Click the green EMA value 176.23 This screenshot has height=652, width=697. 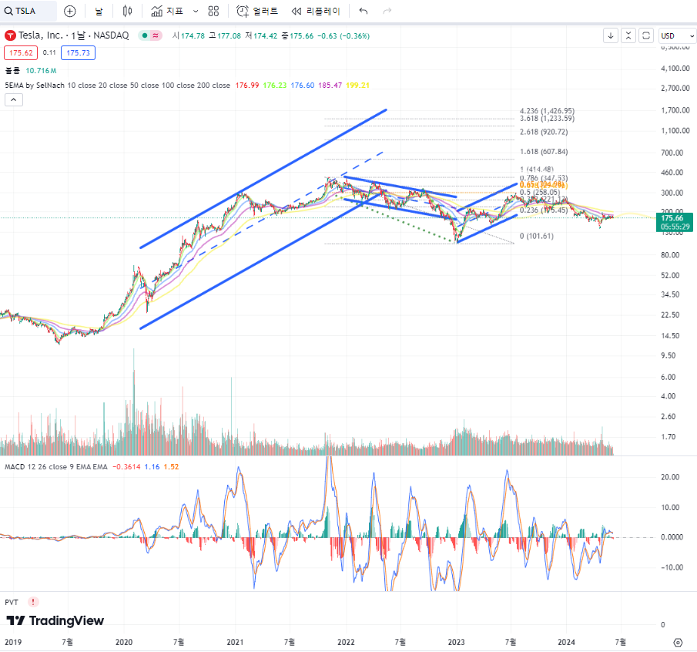[275, 86]
